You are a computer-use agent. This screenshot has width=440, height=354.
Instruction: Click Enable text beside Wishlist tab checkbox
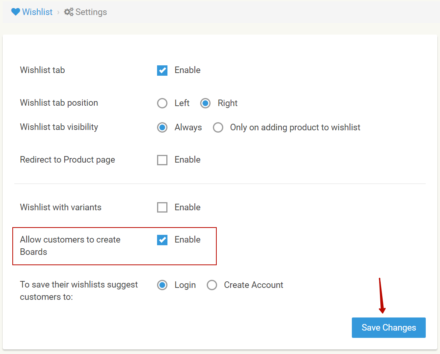(187, 70)
